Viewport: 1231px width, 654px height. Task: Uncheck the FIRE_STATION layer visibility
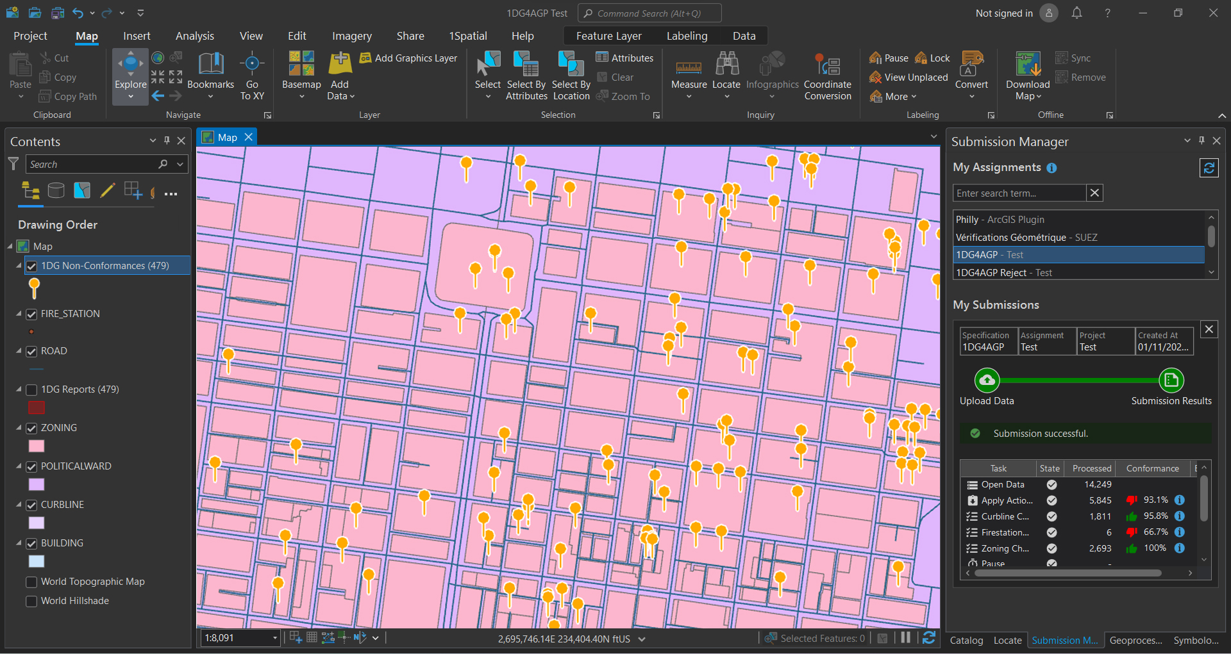[31, 315]
